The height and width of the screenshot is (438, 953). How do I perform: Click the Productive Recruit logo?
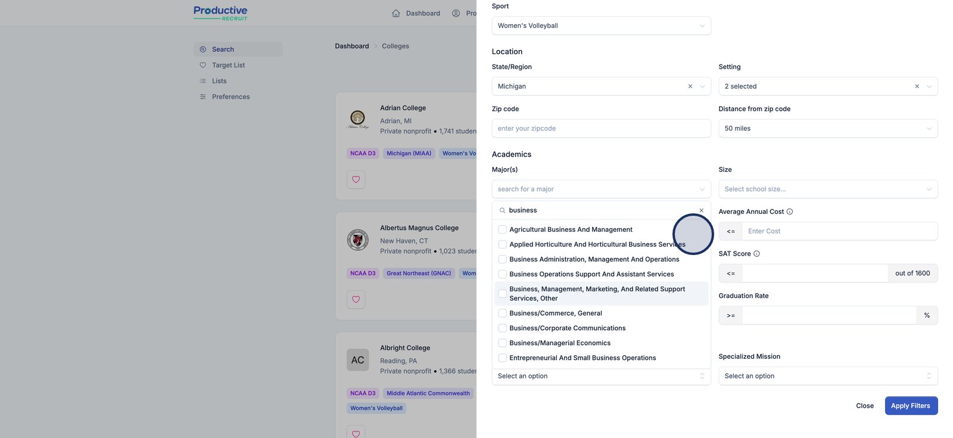pyautogui.click(x=220, y=13)
